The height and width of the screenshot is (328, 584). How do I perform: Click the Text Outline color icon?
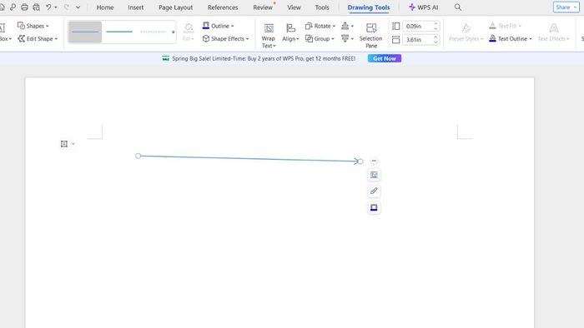492,38
